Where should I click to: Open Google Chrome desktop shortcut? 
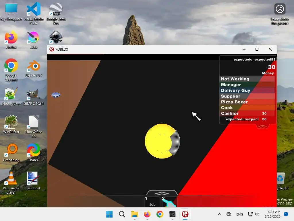(x=11, y=70)
